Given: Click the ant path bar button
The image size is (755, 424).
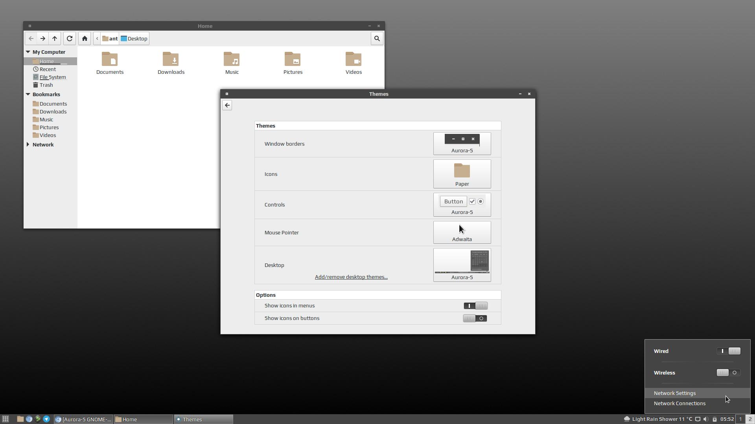Looking at the screenshot, I should tap(110, 38).
